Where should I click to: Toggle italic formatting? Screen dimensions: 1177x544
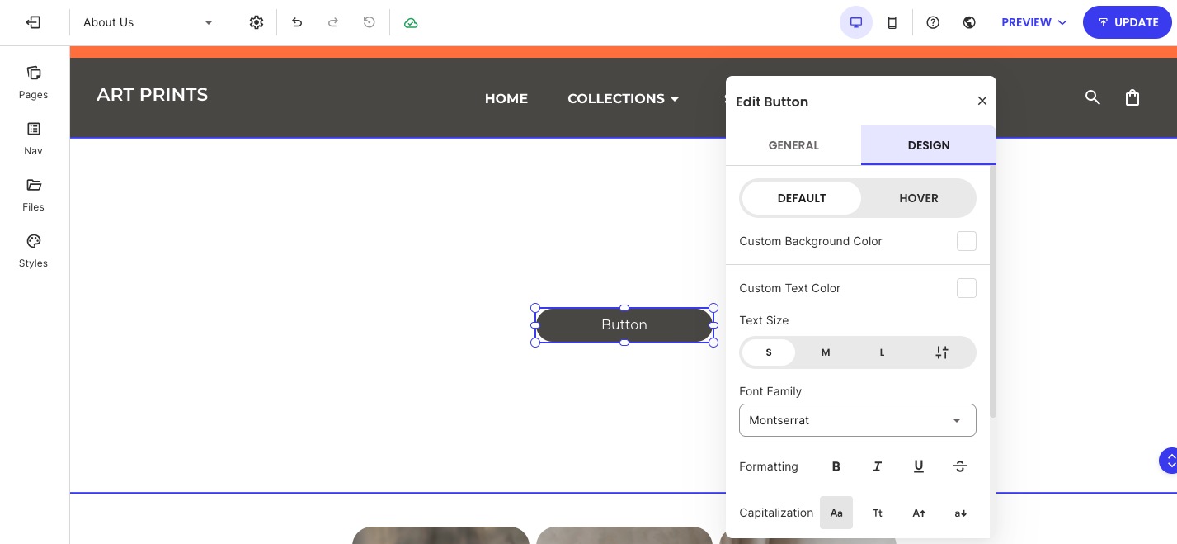click(877, 466)
